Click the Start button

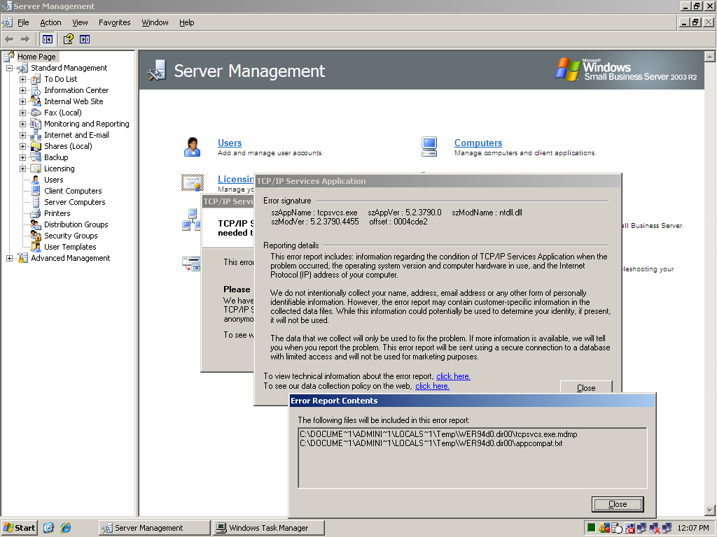point(19,528)
